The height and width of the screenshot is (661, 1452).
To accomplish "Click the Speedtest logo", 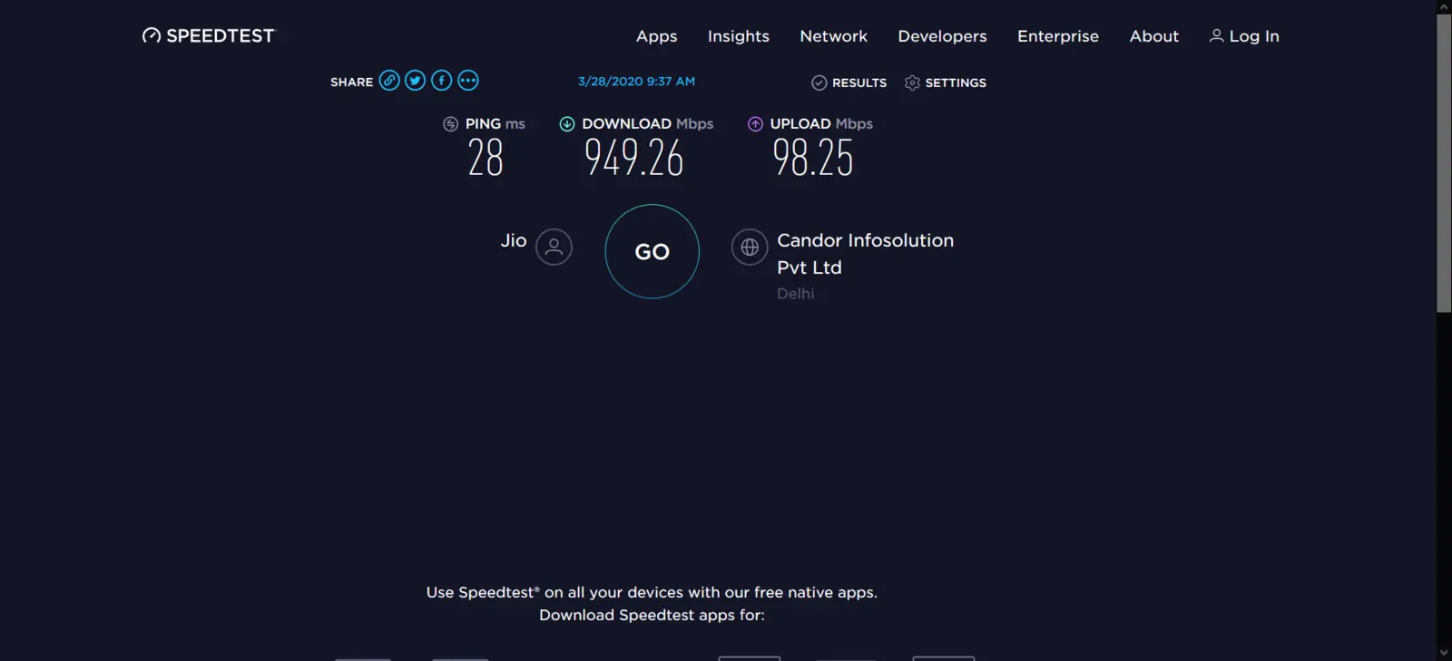I will [x=208, y=35].
